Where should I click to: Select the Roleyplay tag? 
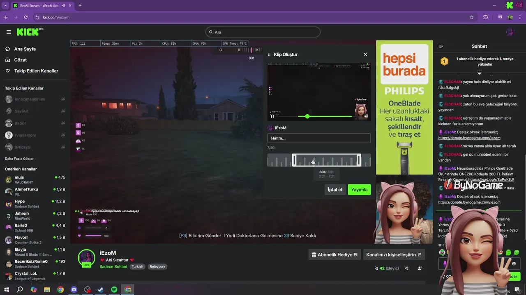point(157,266)
